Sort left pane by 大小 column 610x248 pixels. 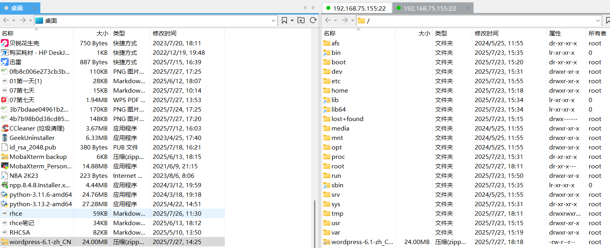pyautogui.click(x=102, y=34)
